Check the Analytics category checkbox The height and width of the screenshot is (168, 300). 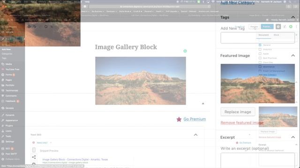(x=260, y=49)
